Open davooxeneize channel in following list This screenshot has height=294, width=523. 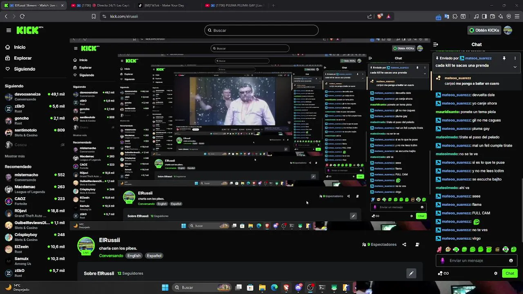pyautogui.click(x=35, y=96)
